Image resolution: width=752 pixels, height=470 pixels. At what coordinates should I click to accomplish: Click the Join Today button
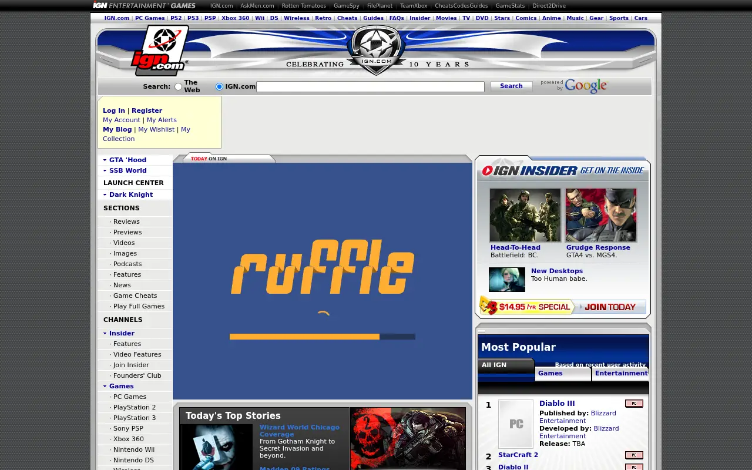(x=610, y=307)
